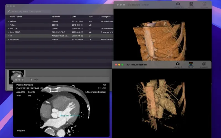Viewport: 221px width, 138px height.
Task: Click the distance measurement label on CT image
Action: [x=70, y=115]
